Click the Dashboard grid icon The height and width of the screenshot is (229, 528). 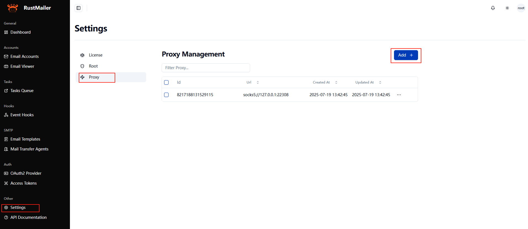(x=6, y=32)
